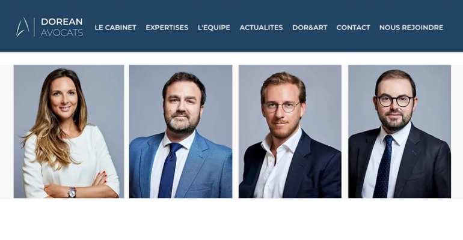Open the LE CABINET menu item

point(115,28)
